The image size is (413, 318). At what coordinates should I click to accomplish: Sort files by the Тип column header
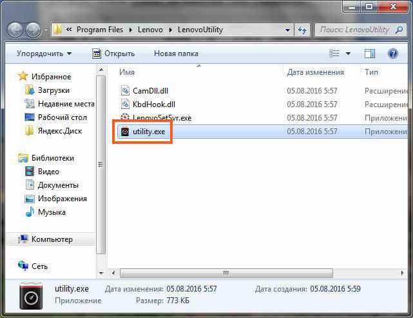371,72
